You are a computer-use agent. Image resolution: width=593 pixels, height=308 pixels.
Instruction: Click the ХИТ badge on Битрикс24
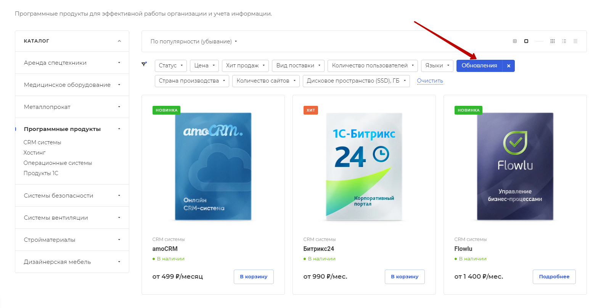tap(311, 110)
